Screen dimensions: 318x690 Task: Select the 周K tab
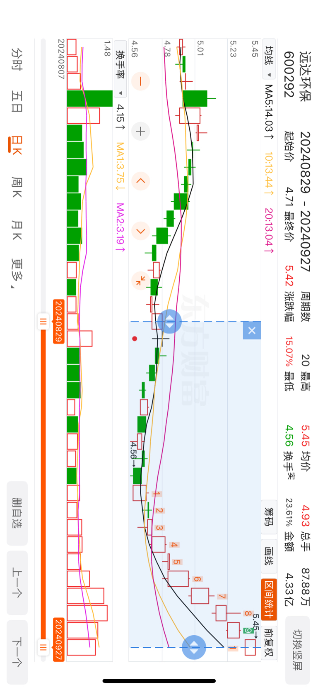[x=17, y=187]
